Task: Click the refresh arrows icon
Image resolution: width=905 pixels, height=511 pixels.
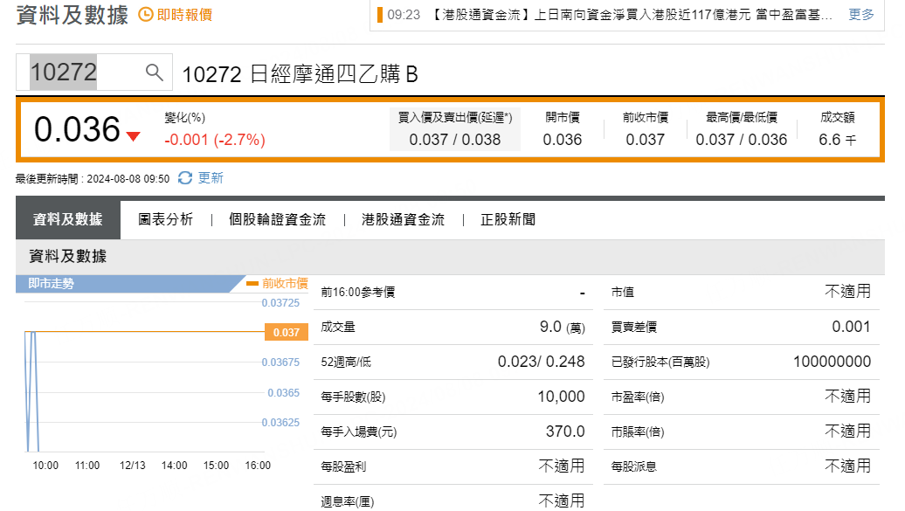Action: [184, 178]
